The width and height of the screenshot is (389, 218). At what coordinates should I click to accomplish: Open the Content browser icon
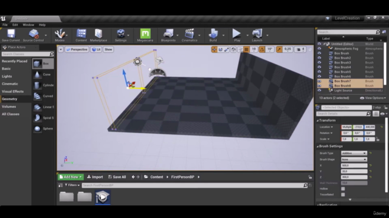pos(81,35)
